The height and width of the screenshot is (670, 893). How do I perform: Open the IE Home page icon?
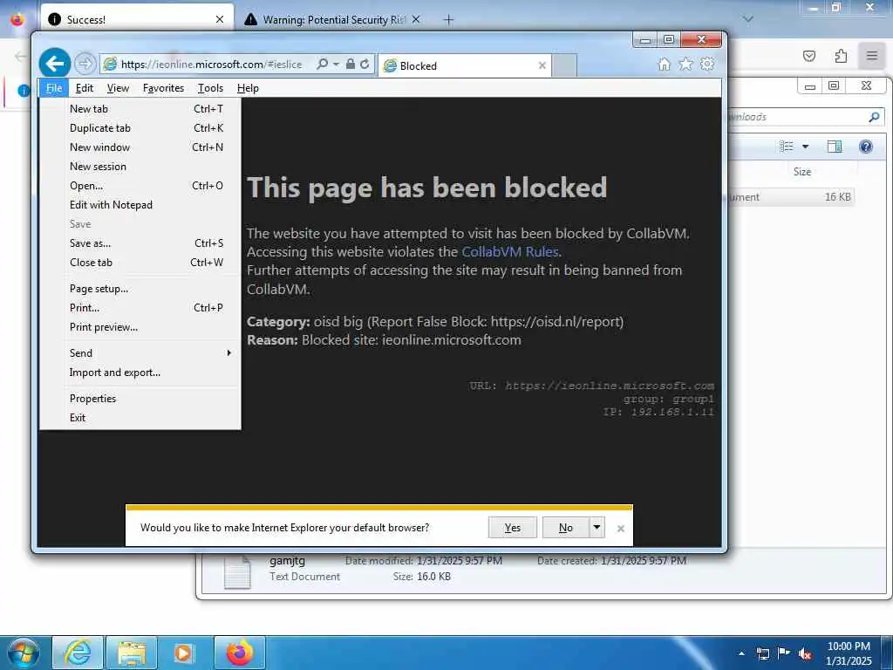tap(664, 65)
